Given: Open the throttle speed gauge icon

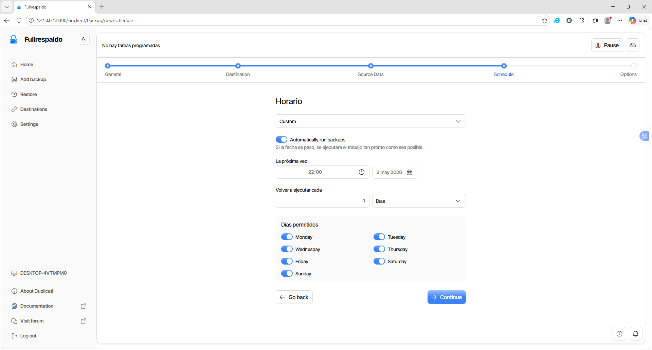Looking at the screenshot, I should 633,45.
